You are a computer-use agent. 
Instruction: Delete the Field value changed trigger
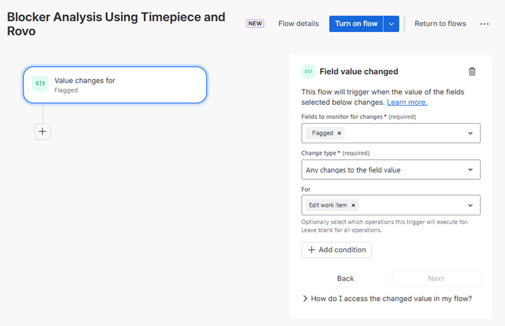coord(472,71)
